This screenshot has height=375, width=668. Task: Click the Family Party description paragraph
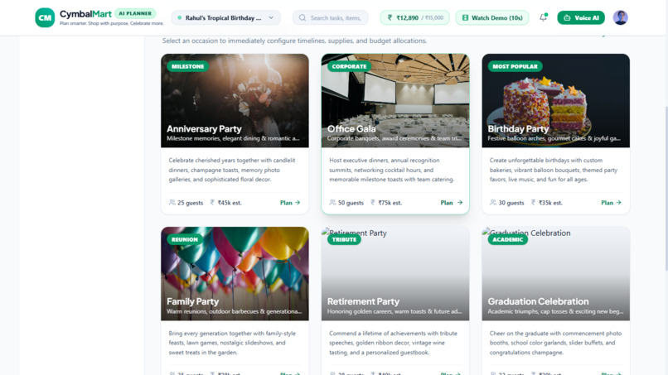click(232, 343)
